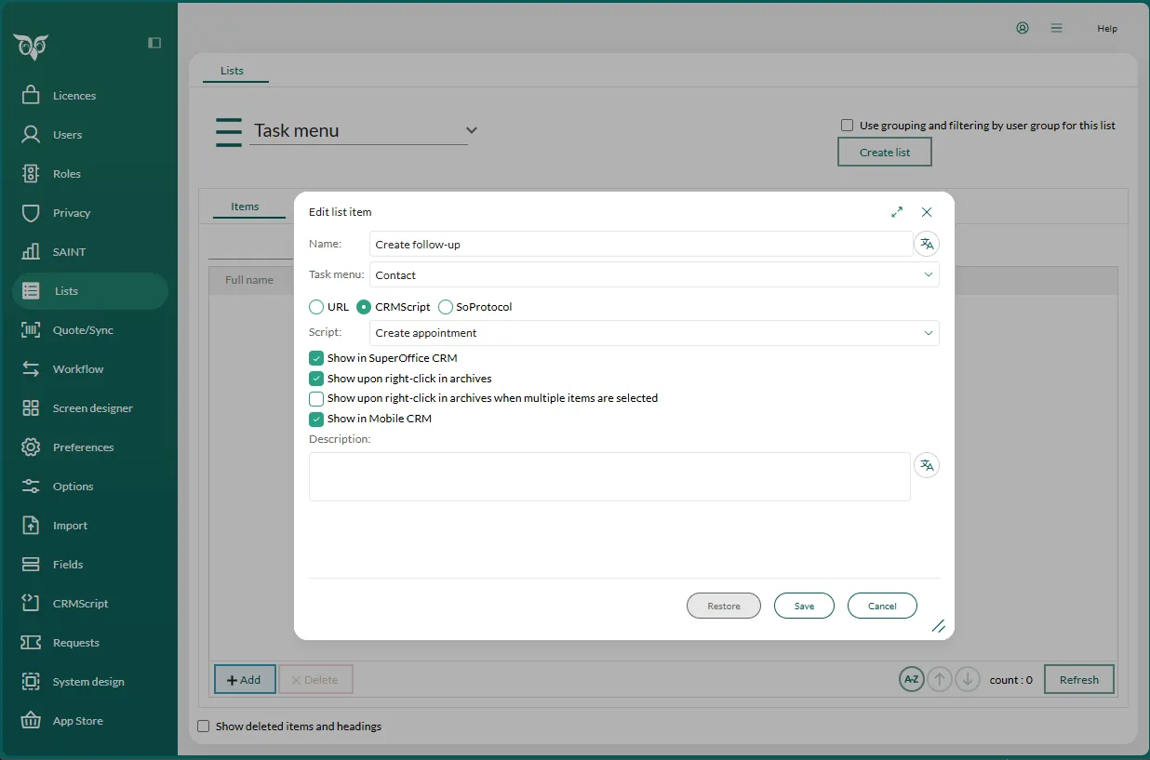Switch to the Items tab
Screen dimensions: 1150x760
[x=245, y=207]
